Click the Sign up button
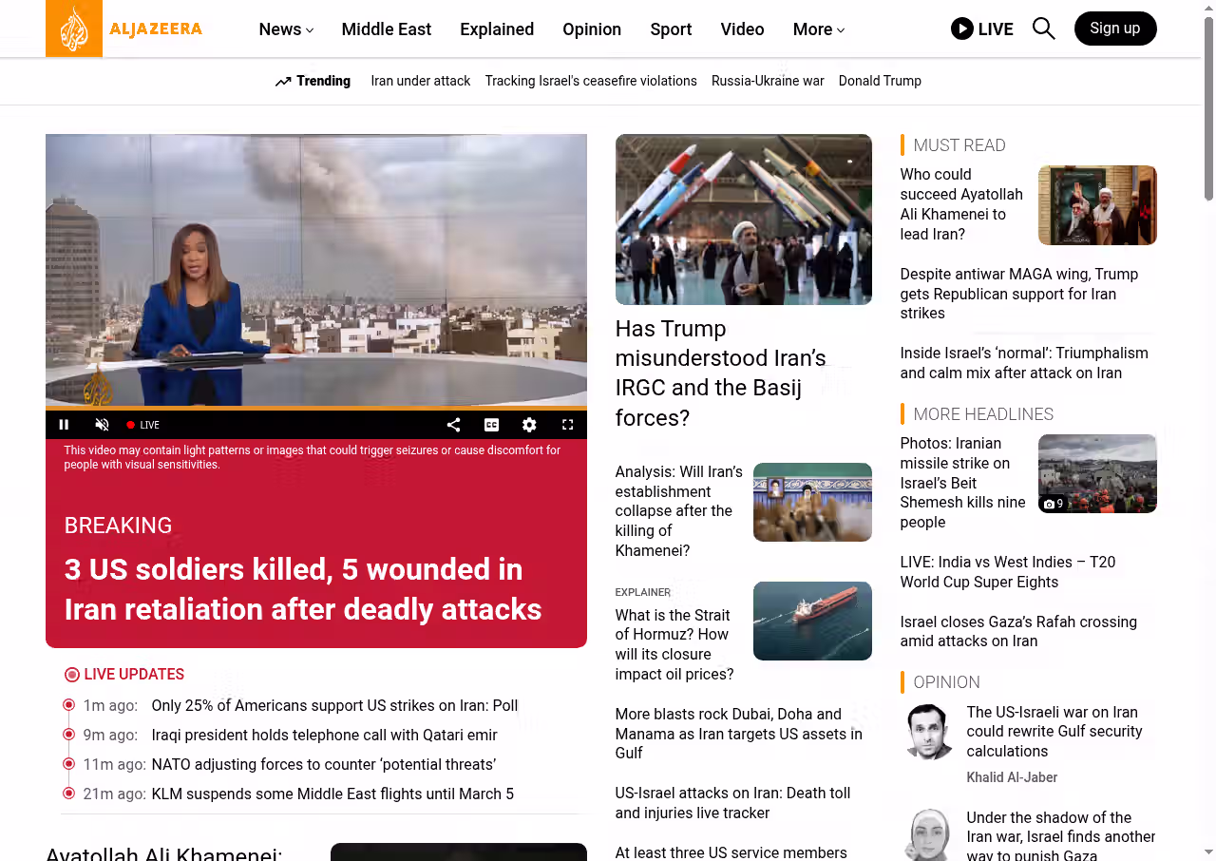1216x861 pixels. 1114,29
